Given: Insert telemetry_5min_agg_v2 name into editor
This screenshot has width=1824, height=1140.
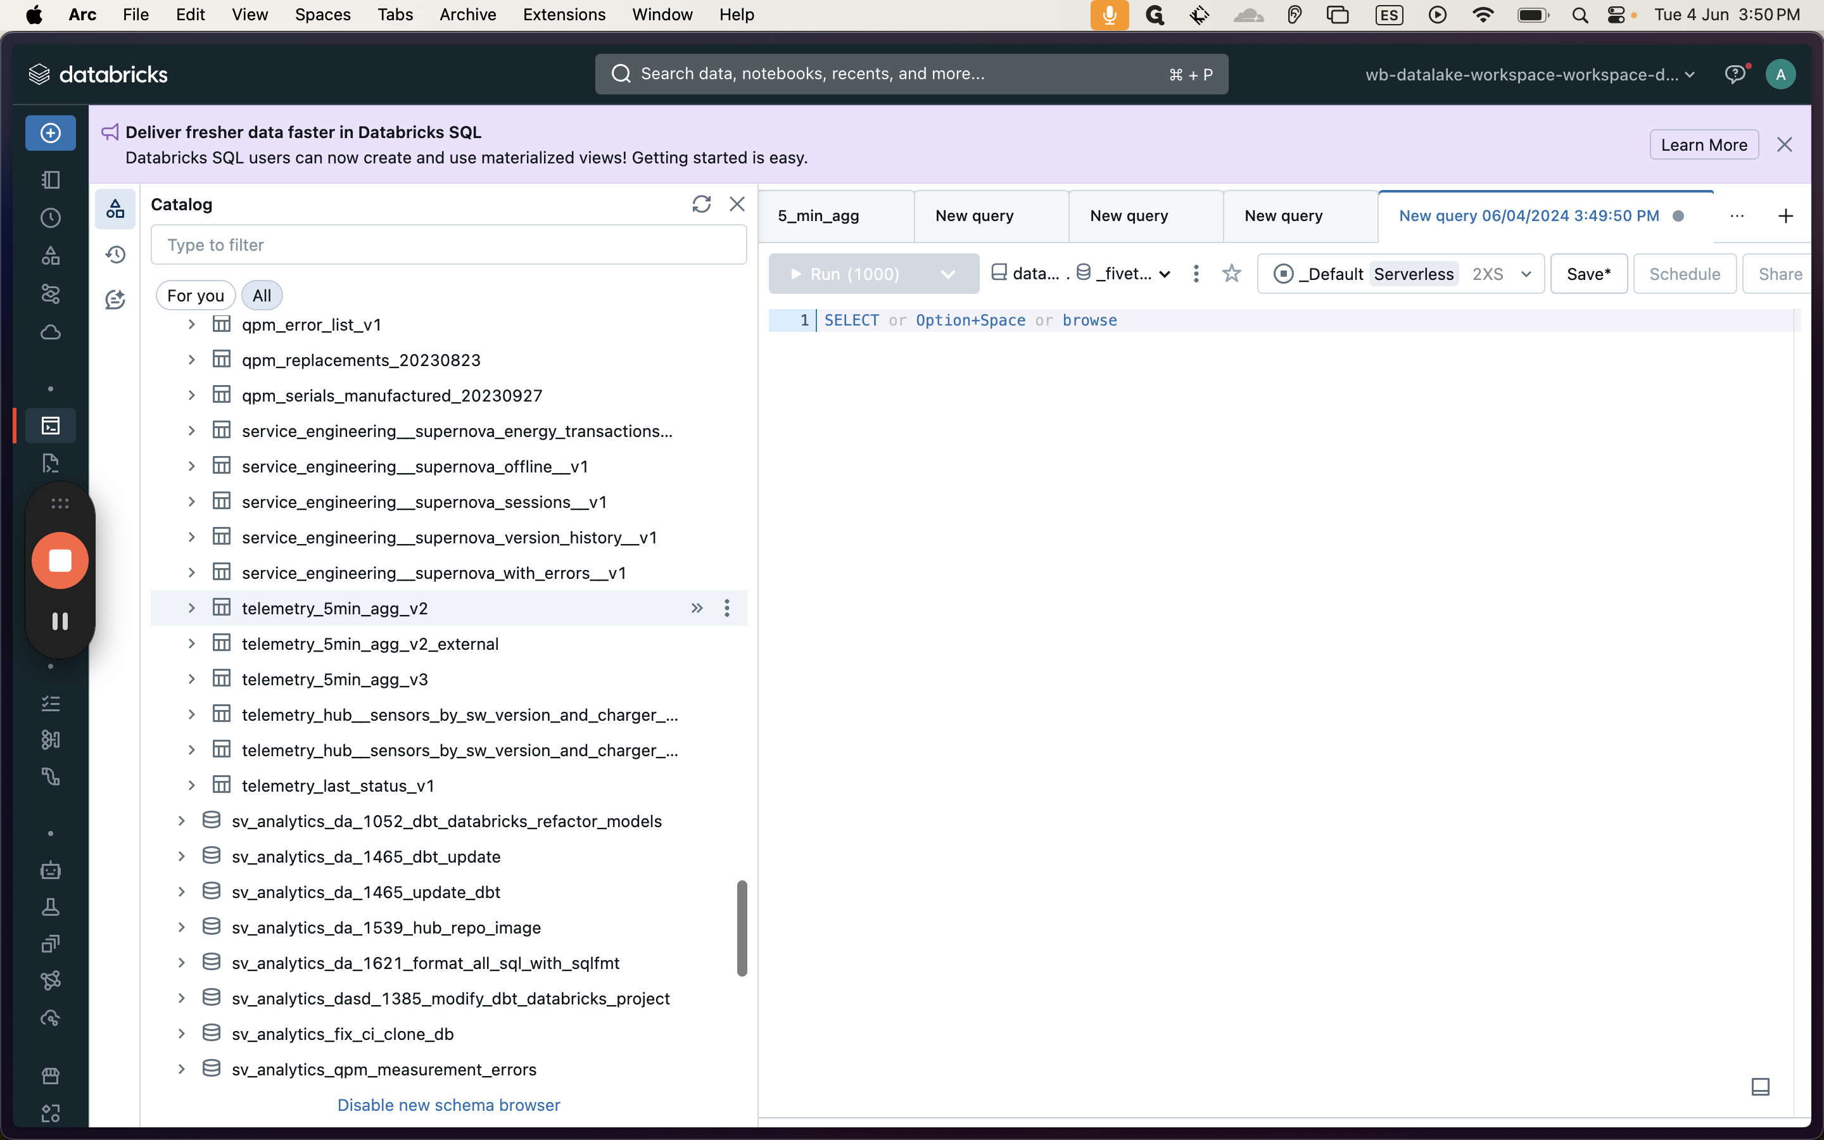Looking at the screenshot, I should coord(697,608).
